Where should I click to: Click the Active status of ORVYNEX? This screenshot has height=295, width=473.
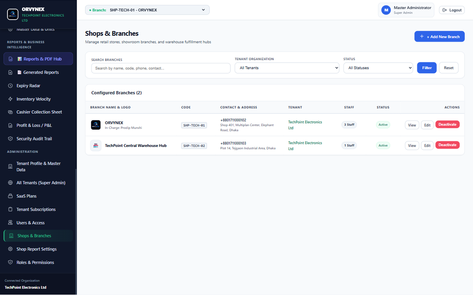(383, 125)
